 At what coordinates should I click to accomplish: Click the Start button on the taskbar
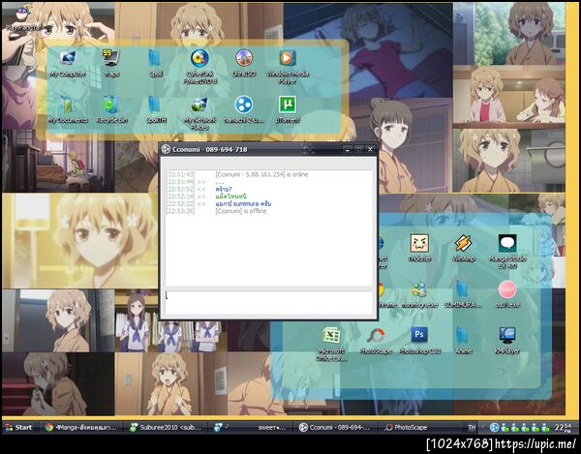[18, 427]
